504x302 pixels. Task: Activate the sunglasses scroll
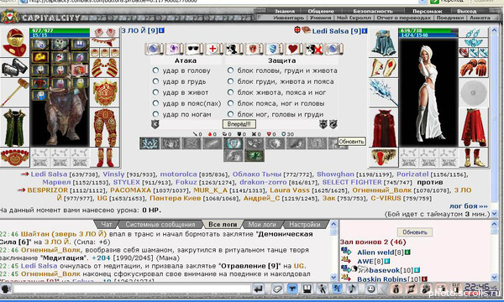193,49
